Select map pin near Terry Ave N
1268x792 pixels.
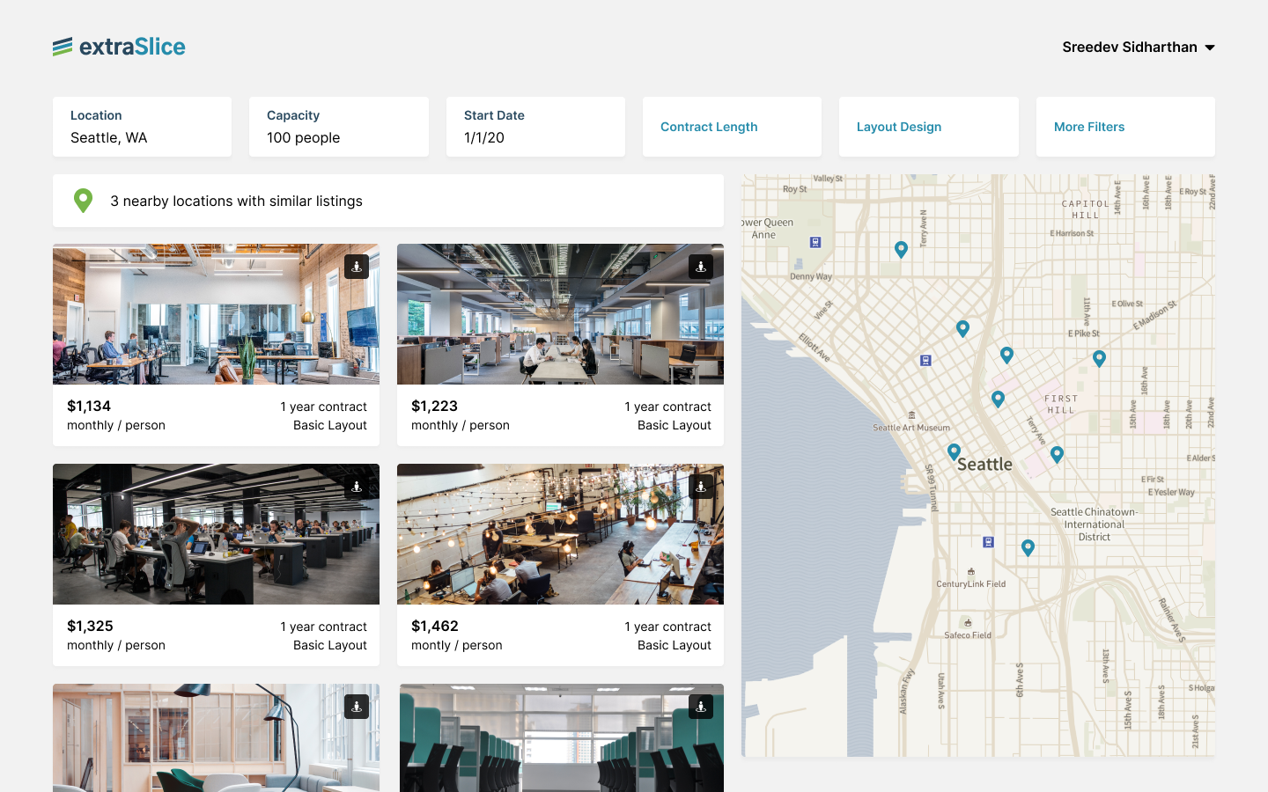[901, 250]
